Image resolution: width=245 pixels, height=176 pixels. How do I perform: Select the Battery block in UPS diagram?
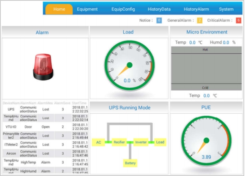130,163
